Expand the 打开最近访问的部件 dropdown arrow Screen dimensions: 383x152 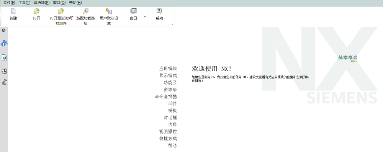point(73,16)
